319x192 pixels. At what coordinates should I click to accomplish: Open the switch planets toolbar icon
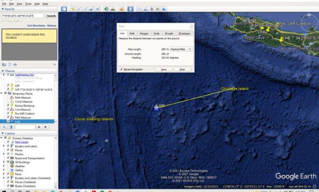click(121, 9)
